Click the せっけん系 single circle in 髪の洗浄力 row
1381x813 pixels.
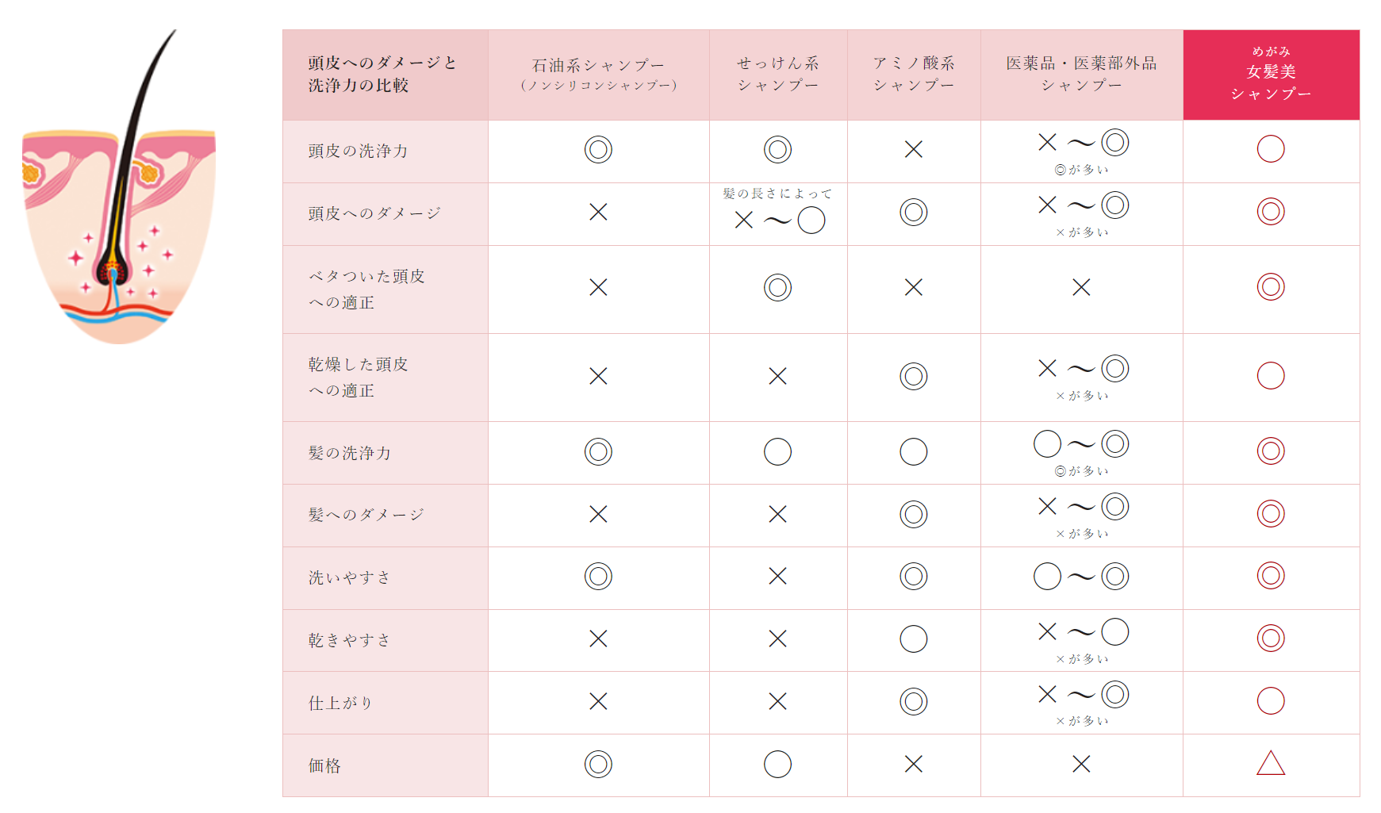pyautogui.click(x=777, y=452)
